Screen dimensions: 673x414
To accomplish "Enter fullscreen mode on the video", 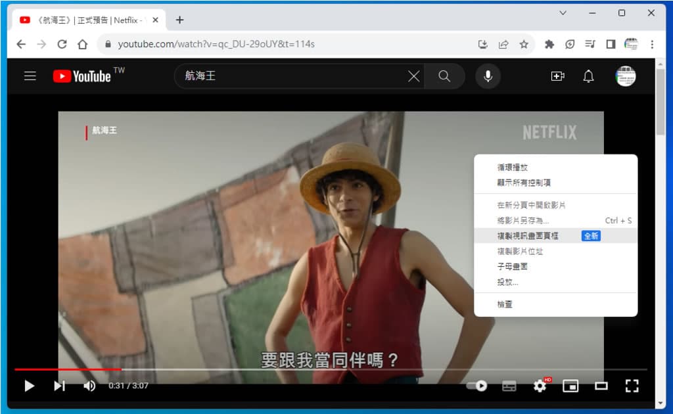I will click(632, 386).
